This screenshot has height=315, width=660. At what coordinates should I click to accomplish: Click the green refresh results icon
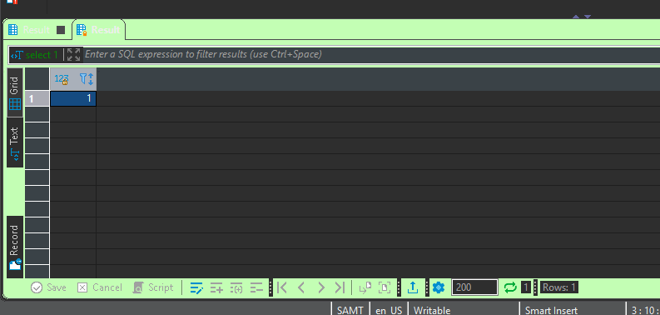coord(510,287)
